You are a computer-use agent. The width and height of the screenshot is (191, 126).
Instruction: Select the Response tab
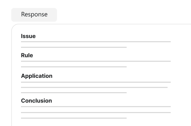34,15
